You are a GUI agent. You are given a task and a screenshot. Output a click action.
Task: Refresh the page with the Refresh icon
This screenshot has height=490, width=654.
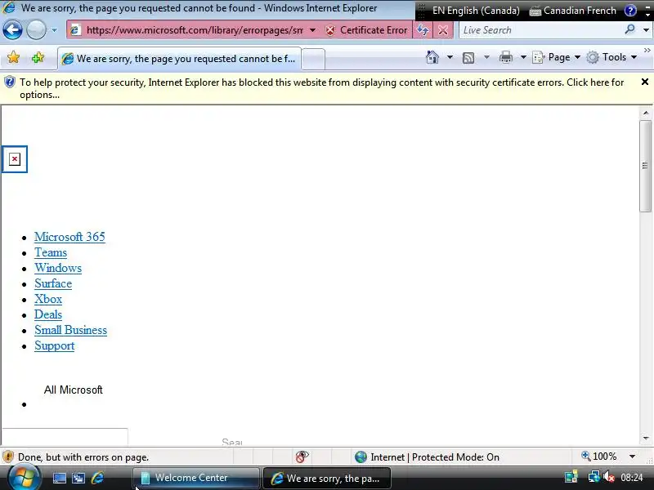coord(423,30)
